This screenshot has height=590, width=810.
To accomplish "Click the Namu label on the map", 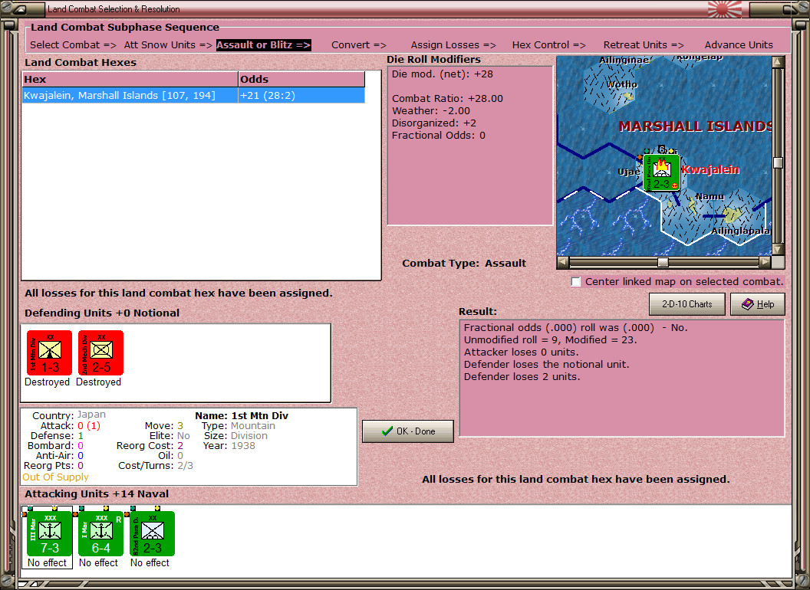I will coord(710,196).
